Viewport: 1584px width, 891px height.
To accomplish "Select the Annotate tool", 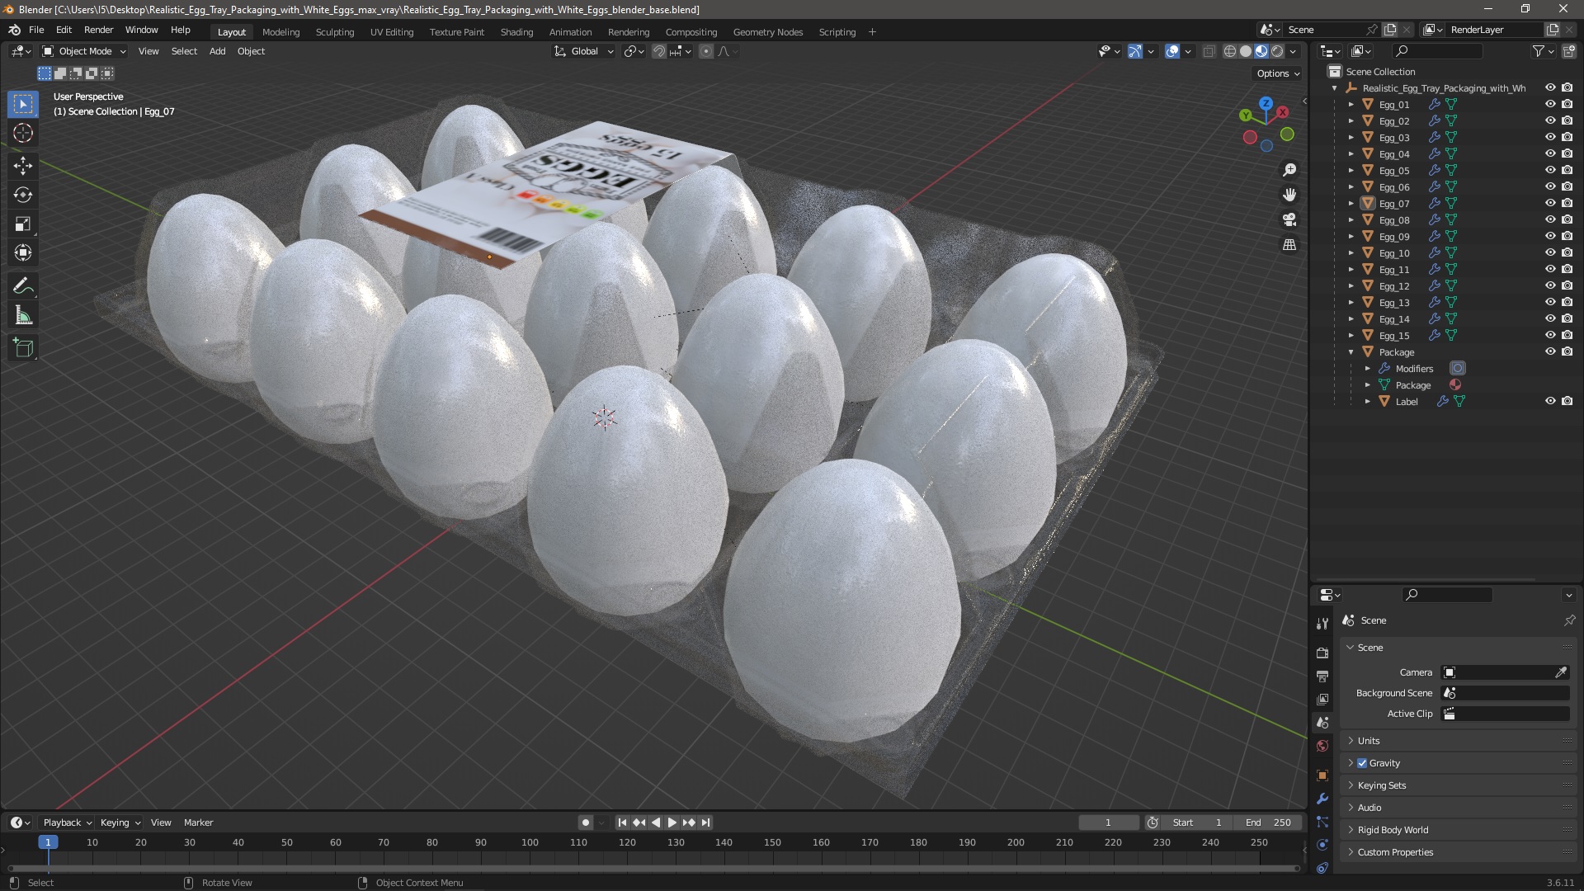I will tap(23, 286).
